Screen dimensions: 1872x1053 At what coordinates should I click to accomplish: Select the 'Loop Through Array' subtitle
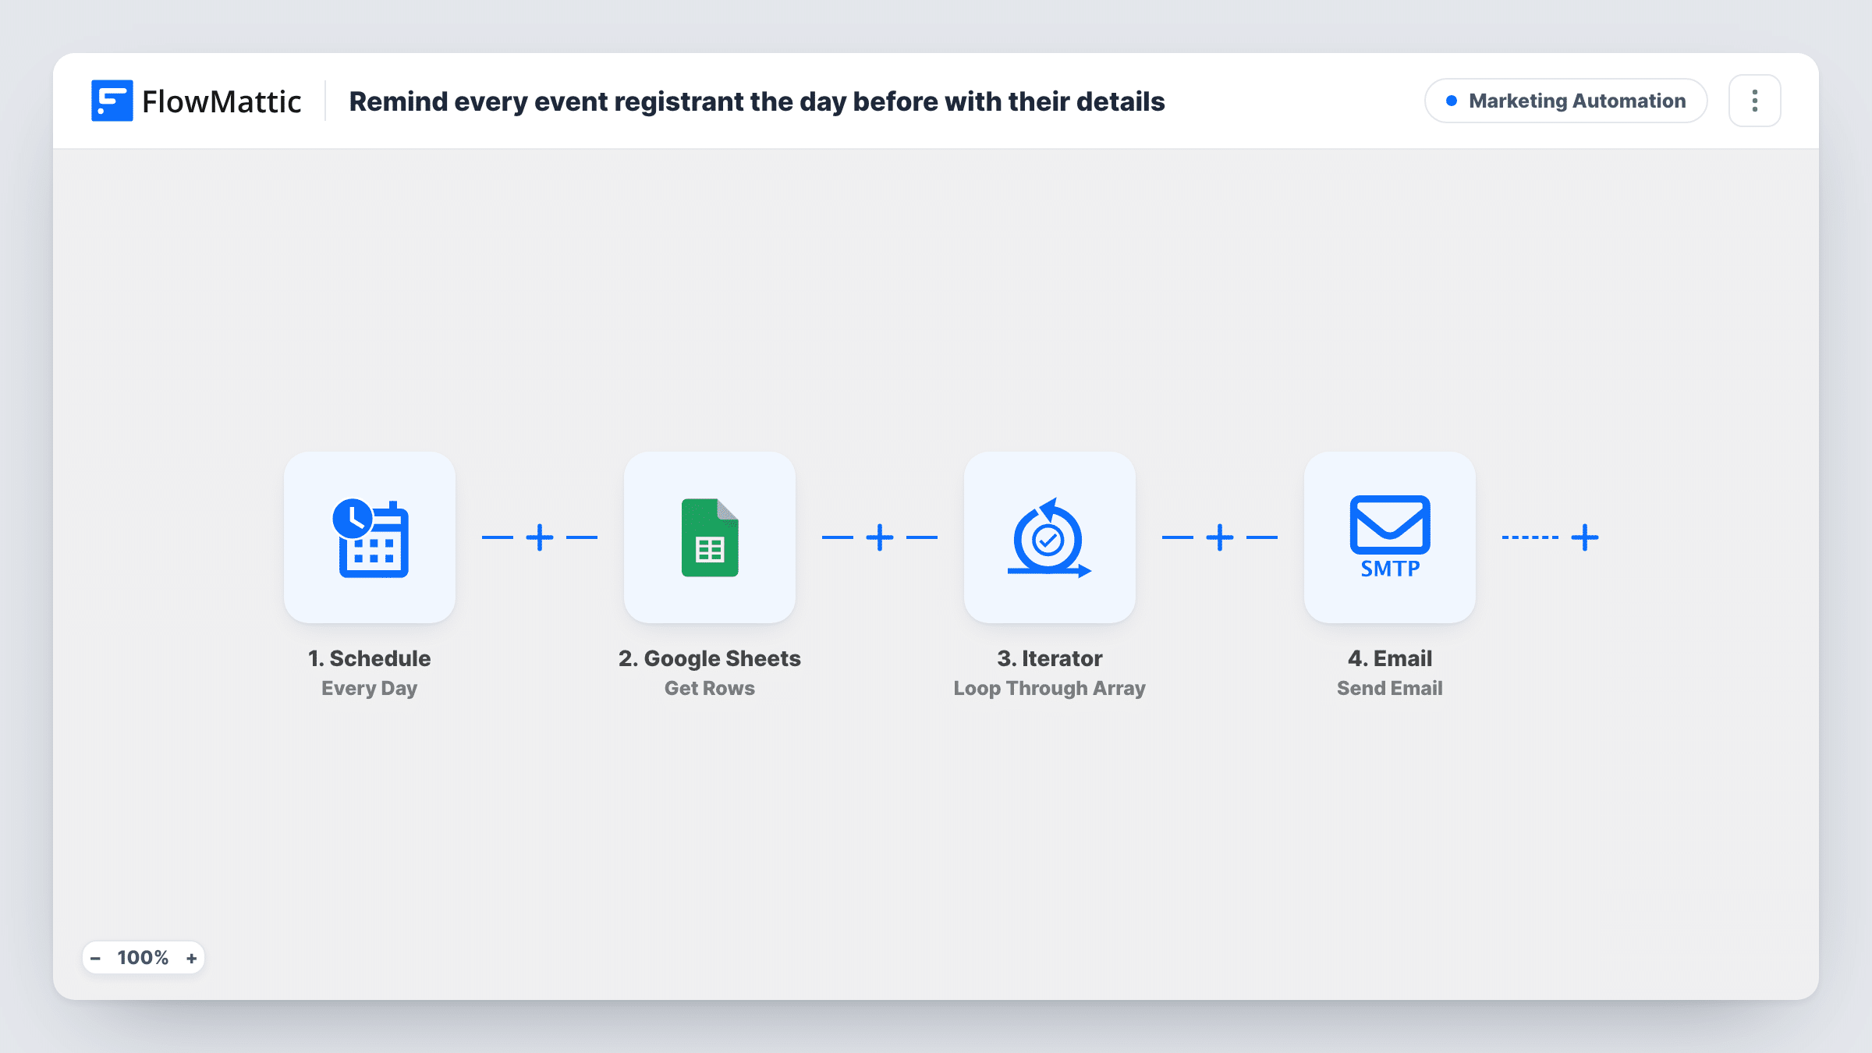pos(1050,688)
